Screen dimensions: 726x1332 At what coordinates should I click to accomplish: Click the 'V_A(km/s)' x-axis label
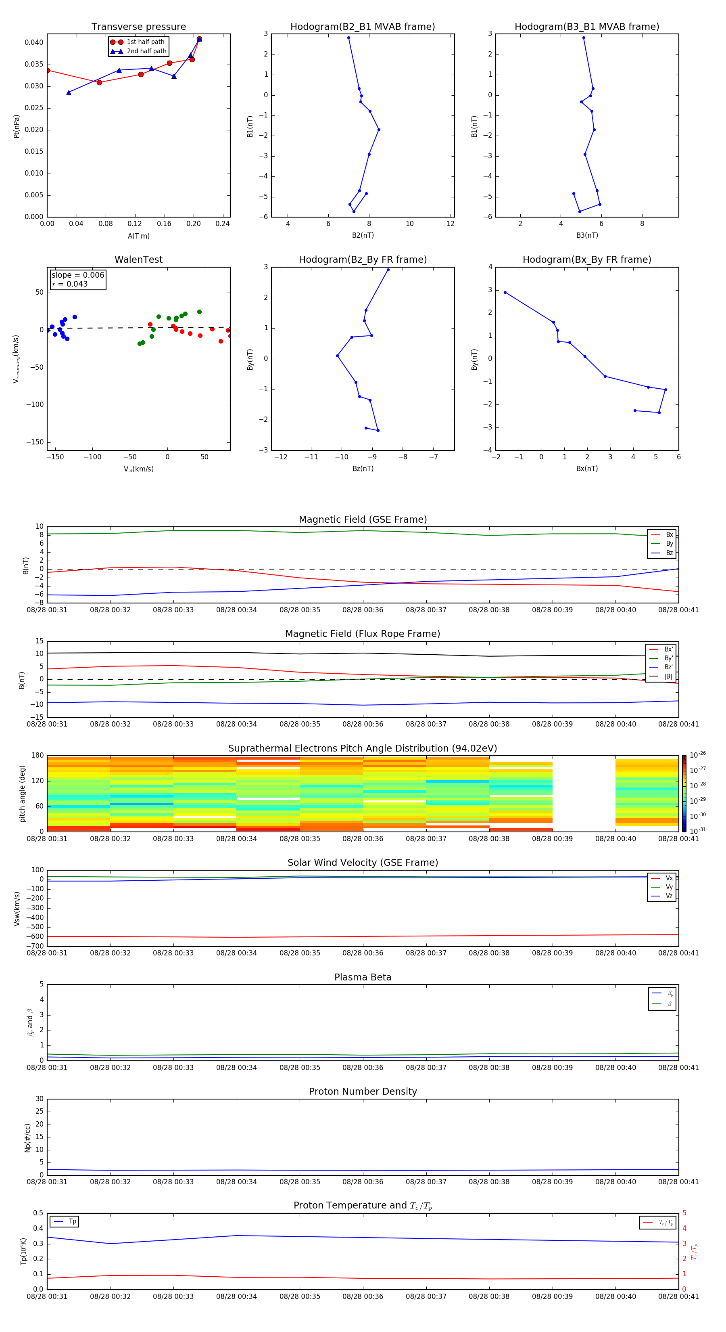[138, 469]
